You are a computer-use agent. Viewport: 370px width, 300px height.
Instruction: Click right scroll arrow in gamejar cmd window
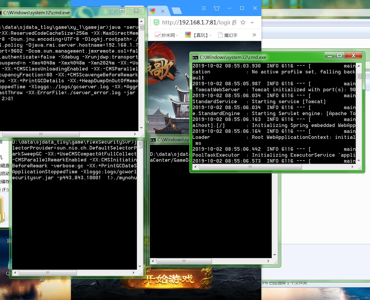135,134
